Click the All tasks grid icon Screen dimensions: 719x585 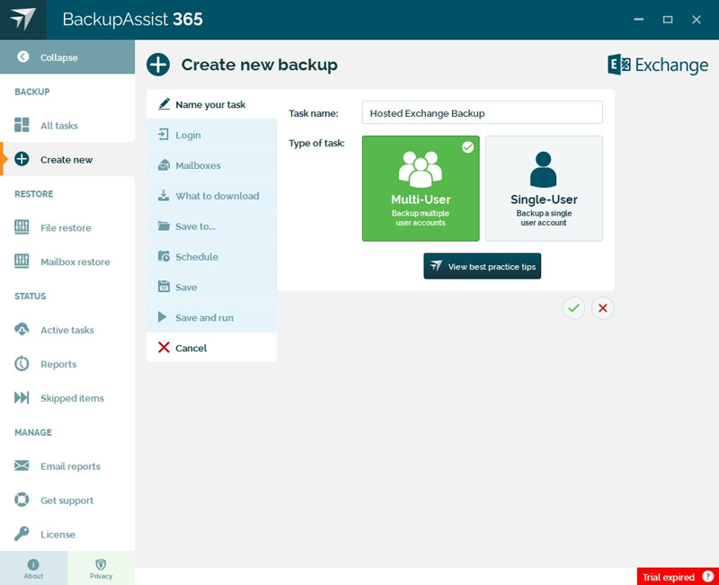pos(22,125)
